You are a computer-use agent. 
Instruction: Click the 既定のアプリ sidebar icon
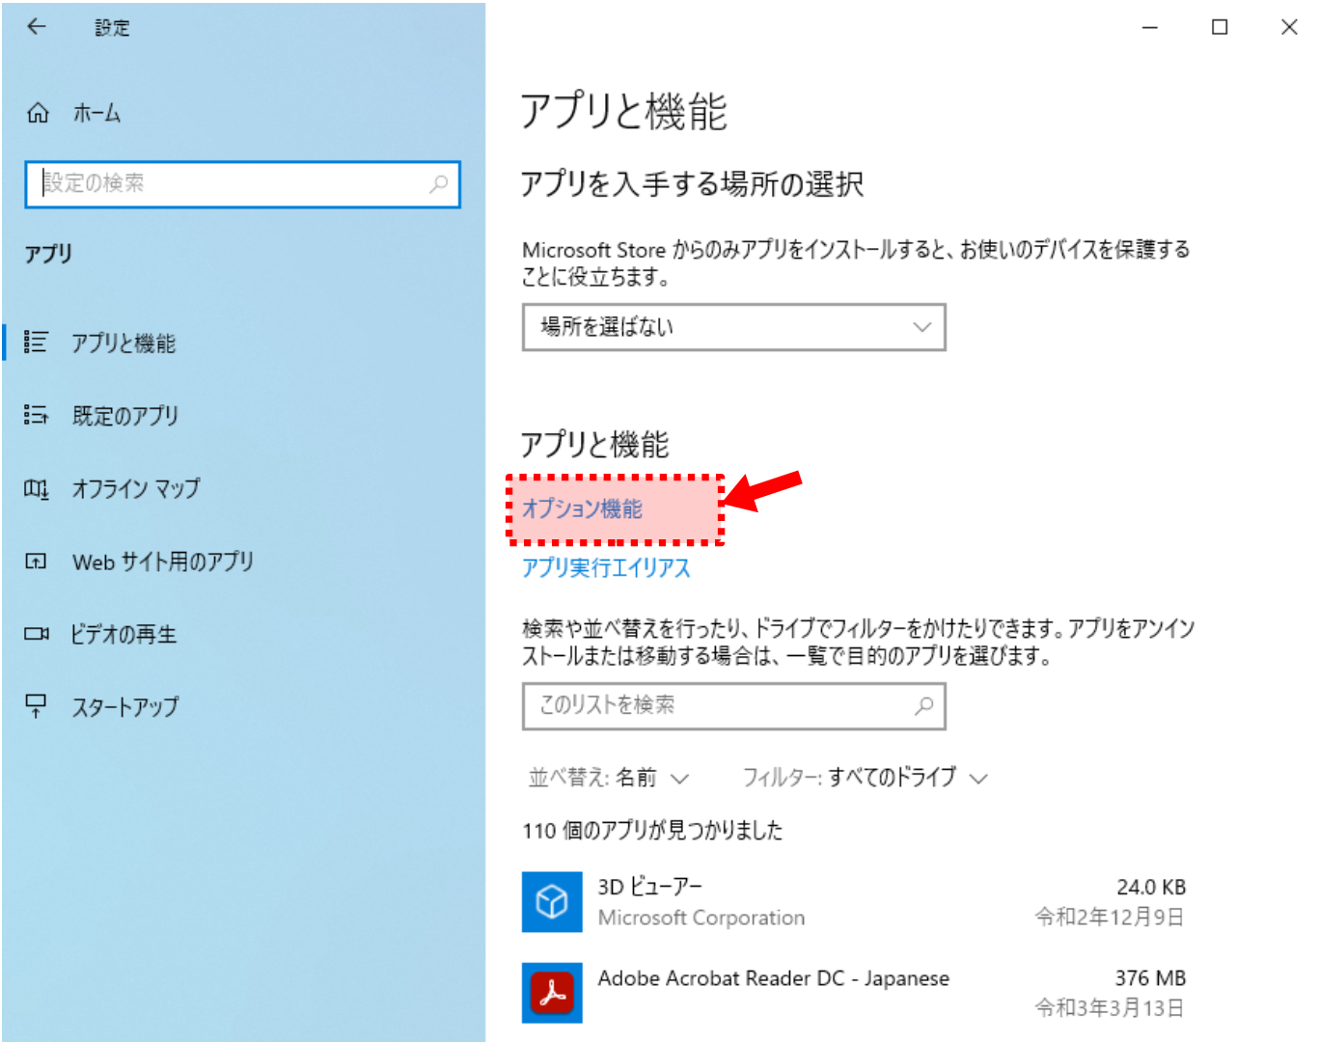[x=36, y=415]
